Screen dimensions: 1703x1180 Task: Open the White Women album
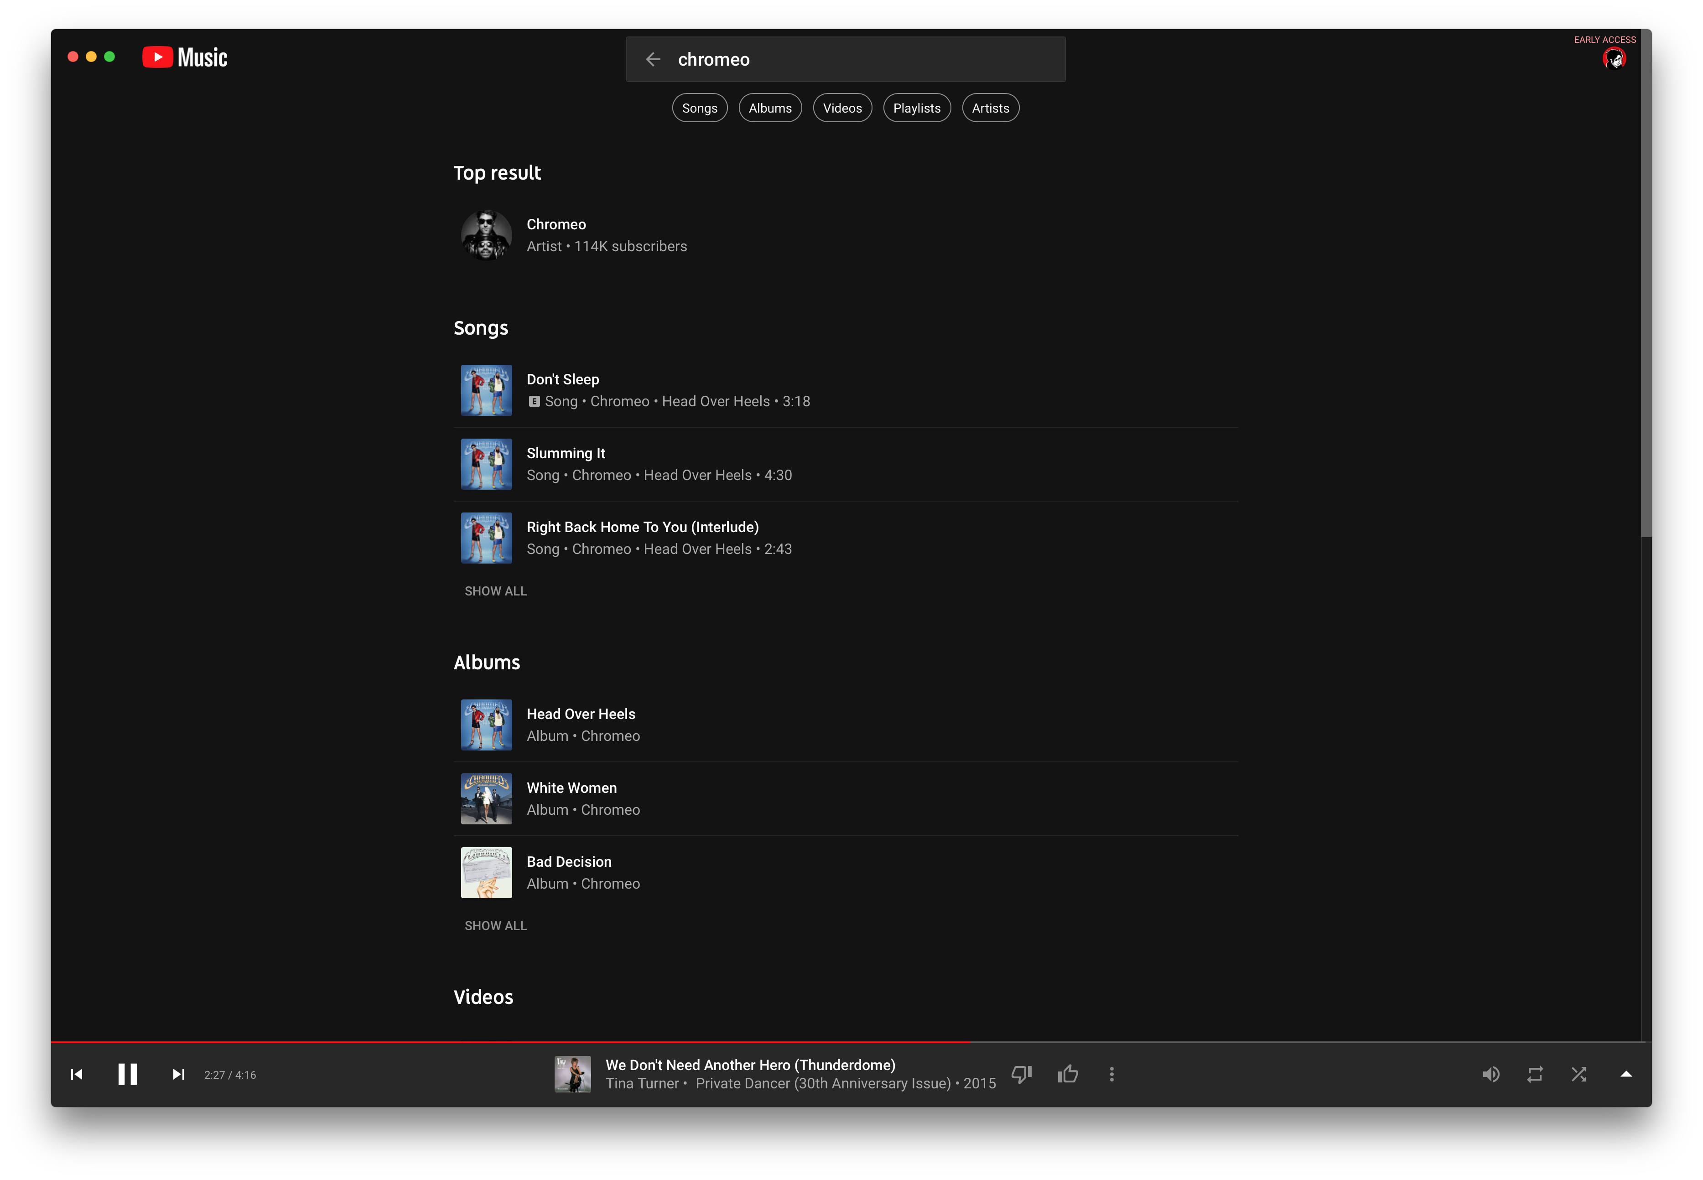pos(571,787)
